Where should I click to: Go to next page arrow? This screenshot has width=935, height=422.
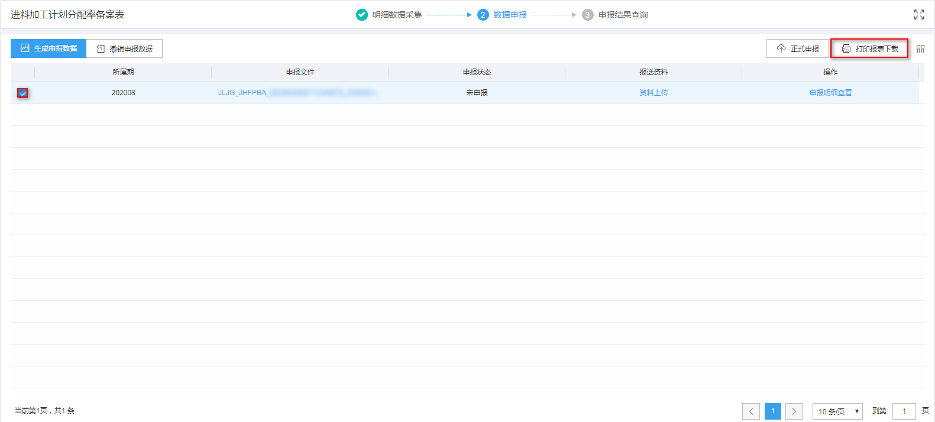794,411
